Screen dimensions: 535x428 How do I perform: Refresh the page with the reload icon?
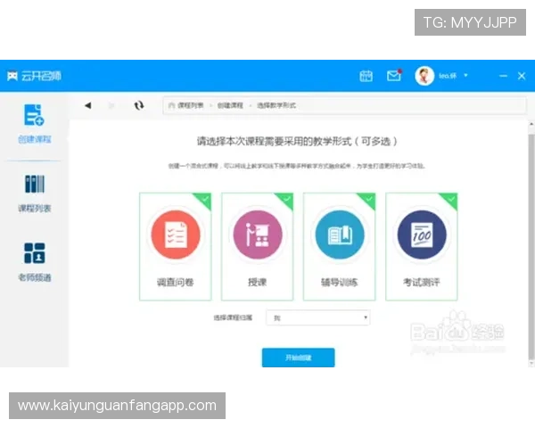pyautogui.click(x=138, y=105)
